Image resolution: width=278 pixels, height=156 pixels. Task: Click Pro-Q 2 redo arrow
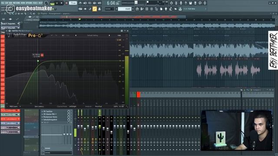tap(56, 36)
